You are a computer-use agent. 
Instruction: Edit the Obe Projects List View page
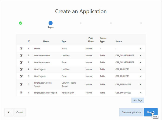point(21,69)
